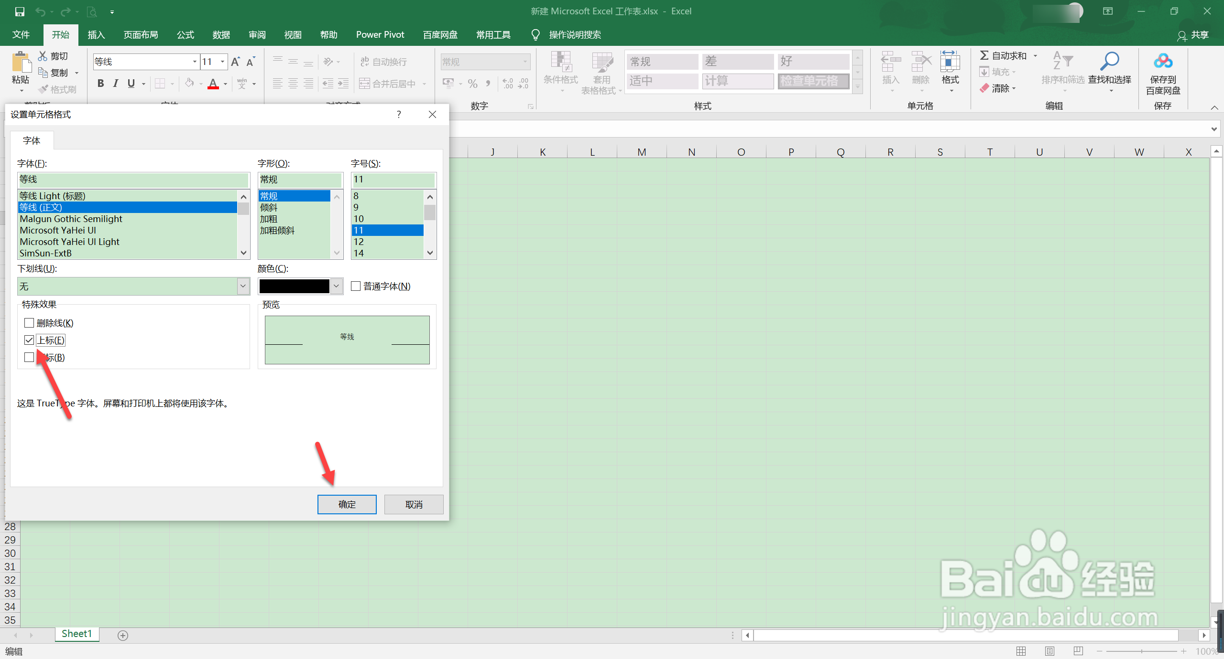
Task: Click the Page Layout view status icon
Action: pyautogui.click(x=1049, y=651)
